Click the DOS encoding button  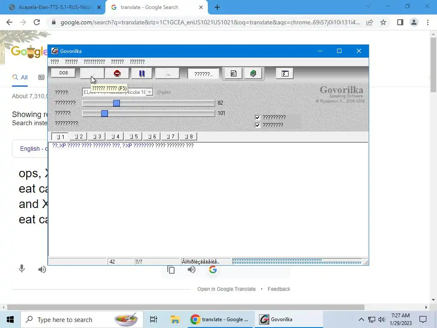(63, 73)
